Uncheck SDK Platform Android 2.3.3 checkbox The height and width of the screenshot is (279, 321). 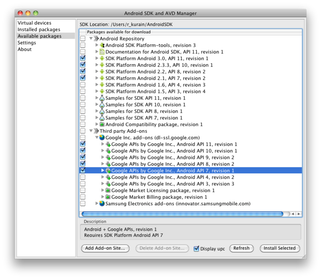tap(83, 65)
